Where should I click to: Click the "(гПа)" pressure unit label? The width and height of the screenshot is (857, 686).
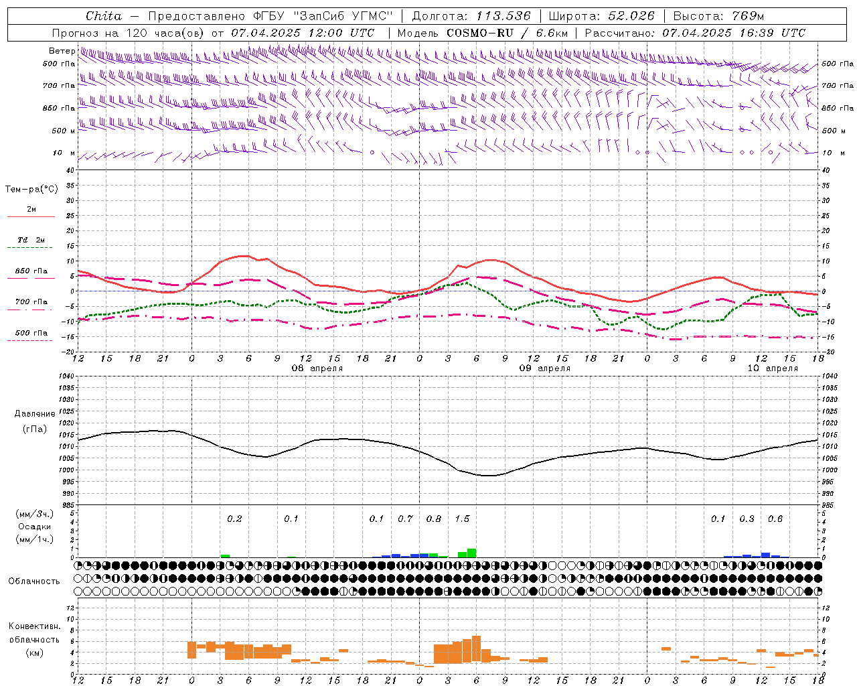coord(35,429)
